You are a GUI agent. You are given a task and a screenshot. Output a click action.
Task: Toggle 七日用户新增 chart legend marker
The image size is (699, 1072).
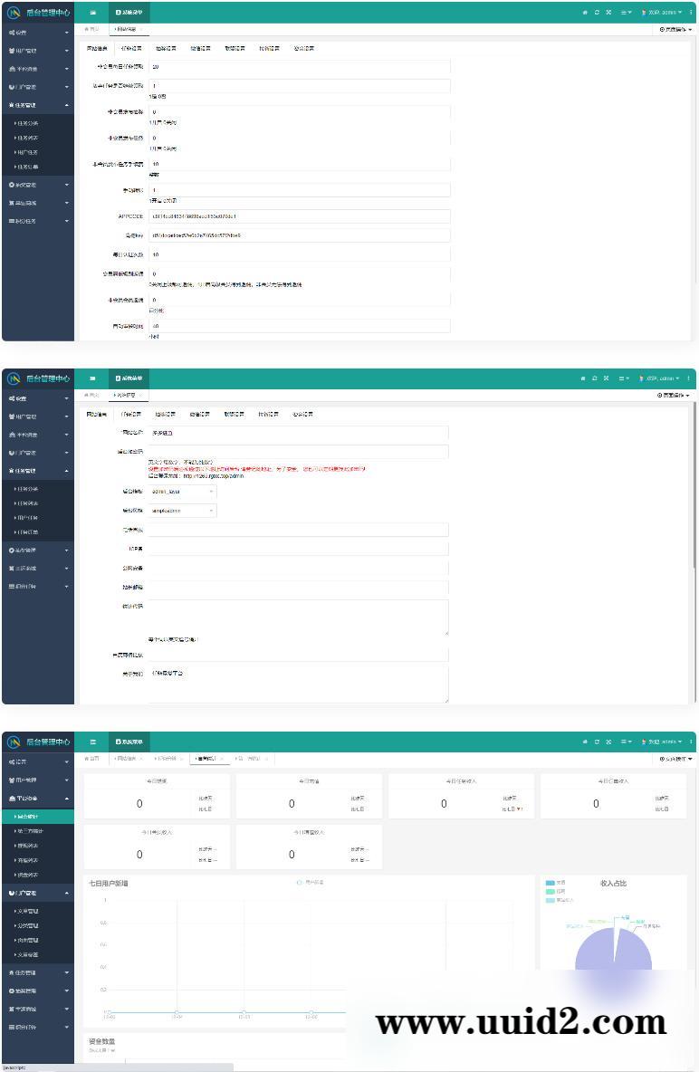pyautogui.click(x=300, y=883)
